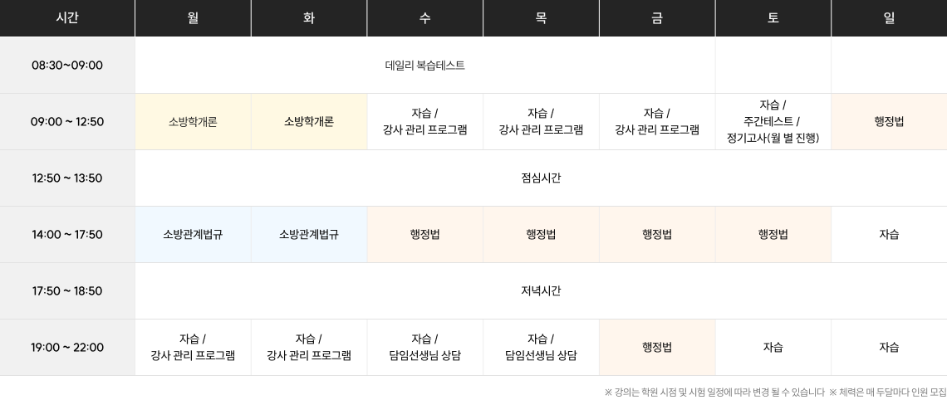The image size is (947, 400).
Task: Click Tuesday's 소방학개론 morning class
Action: pyautogui.click(x=309, y=122)
